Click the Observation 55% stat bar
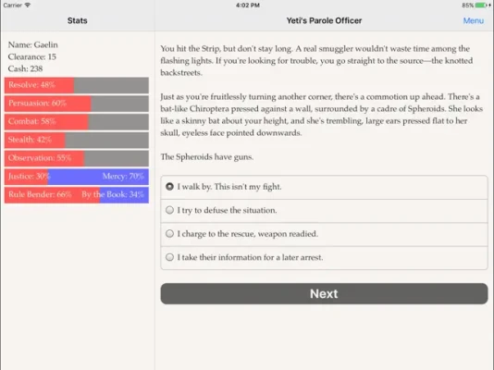Screen dimensions: 494x370 coord(77,158)
